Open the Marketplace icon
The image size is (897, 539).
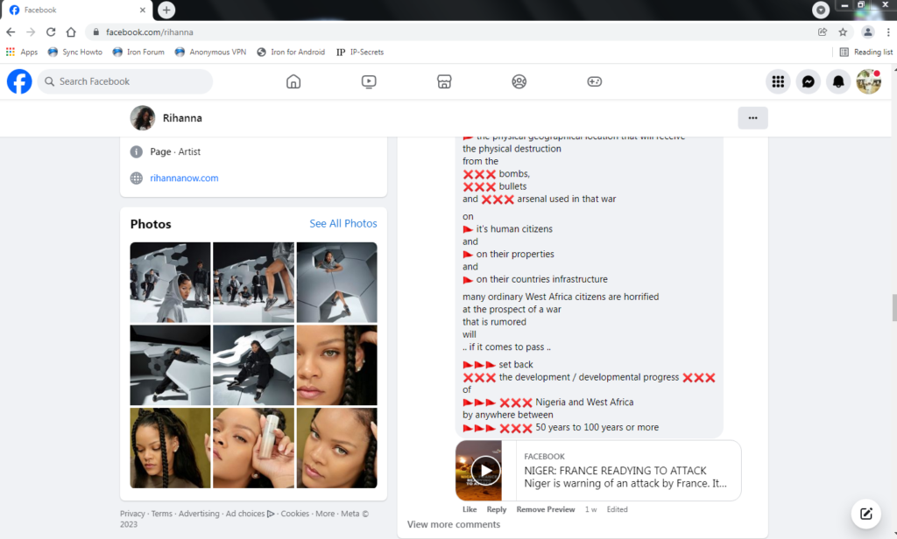click(x=444, y=81)
